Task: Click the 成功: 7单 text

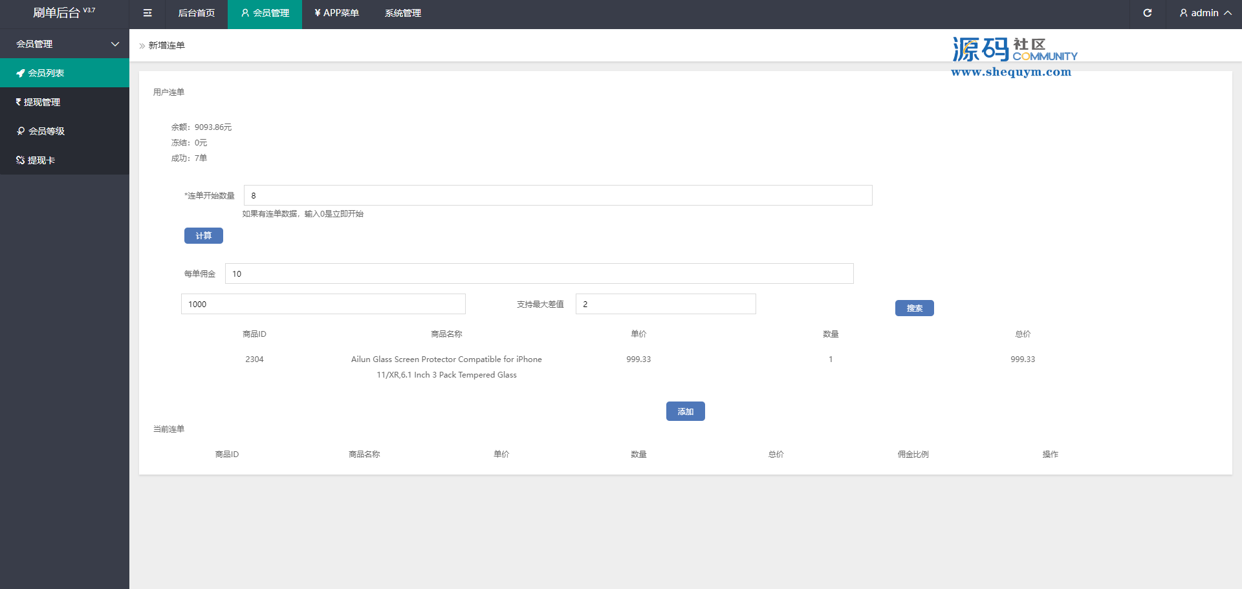Action: [x=189, y=158]
